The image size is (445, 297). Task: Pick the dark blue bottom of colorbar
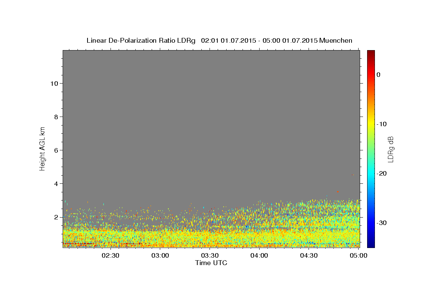pos(371,244)
